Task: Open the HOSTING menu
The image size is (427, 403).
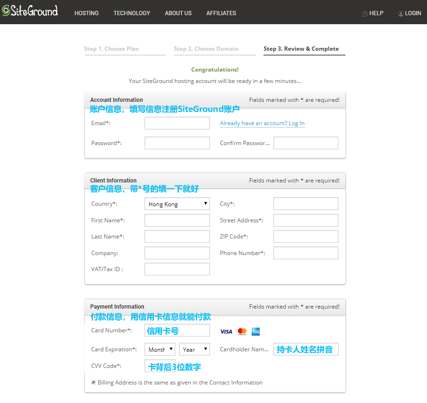Action: [x=87, y=13]
